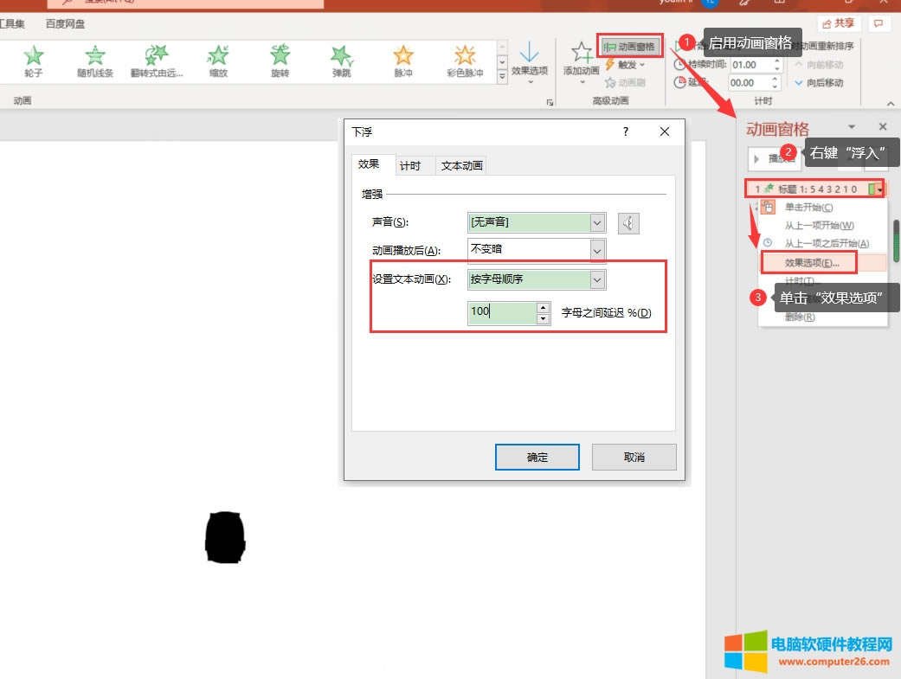Open the 文本动画 tab
Screen dimensions: 901x679
tap(462, 165)
